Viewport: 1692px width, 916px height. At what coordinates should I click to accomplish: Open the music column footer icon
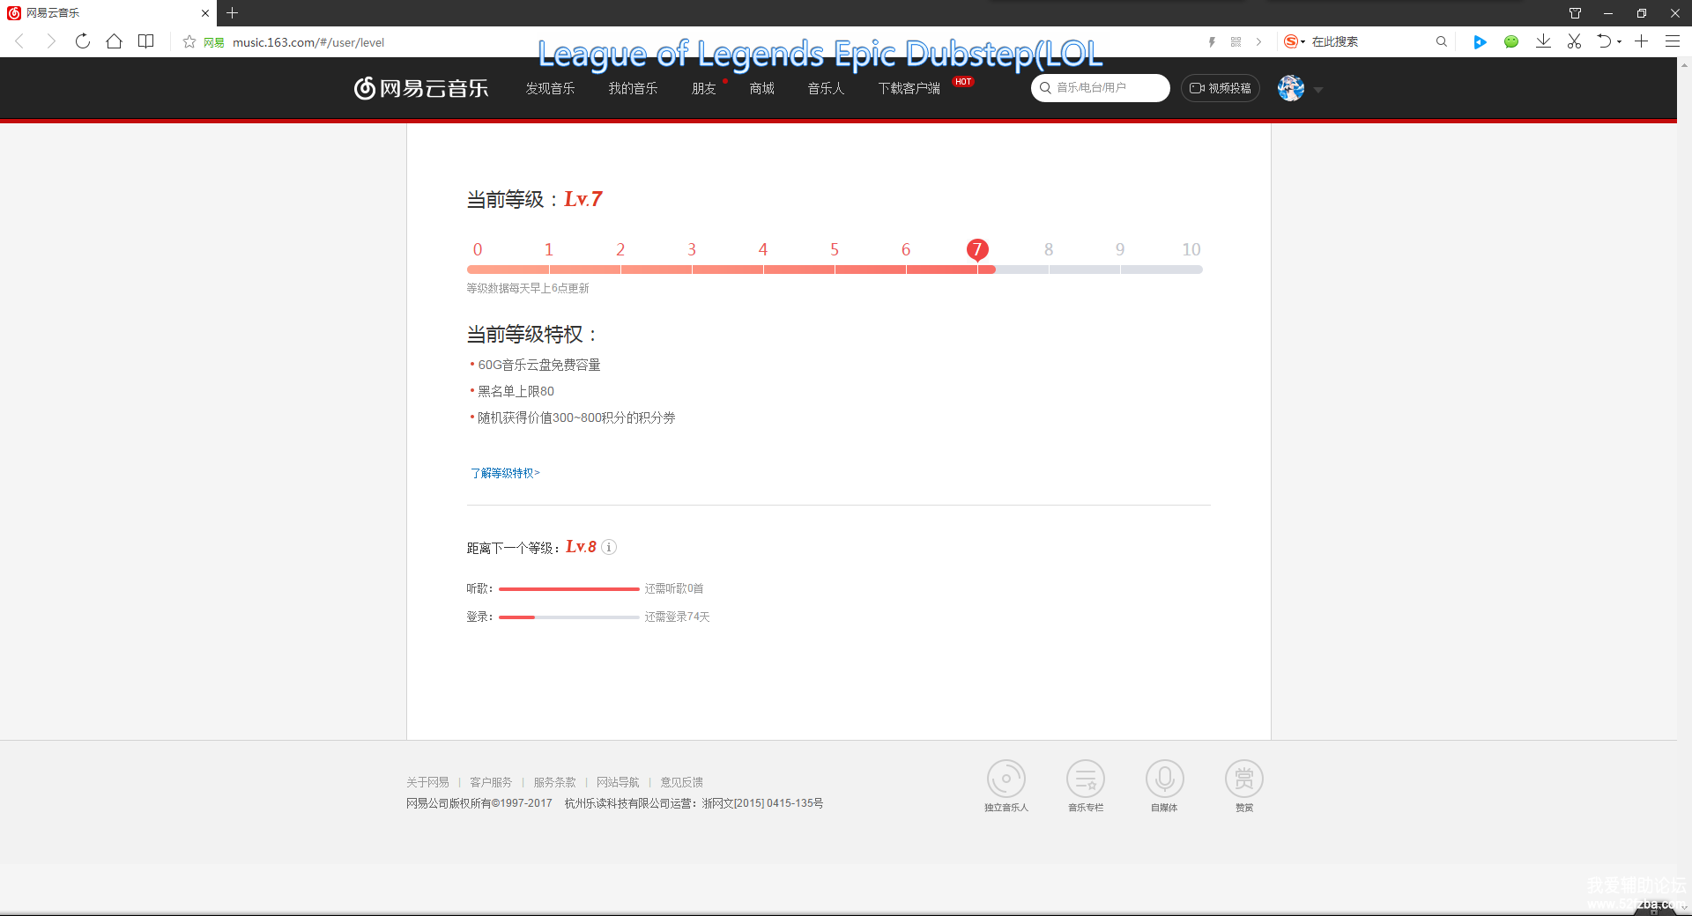pos(1085,779)
